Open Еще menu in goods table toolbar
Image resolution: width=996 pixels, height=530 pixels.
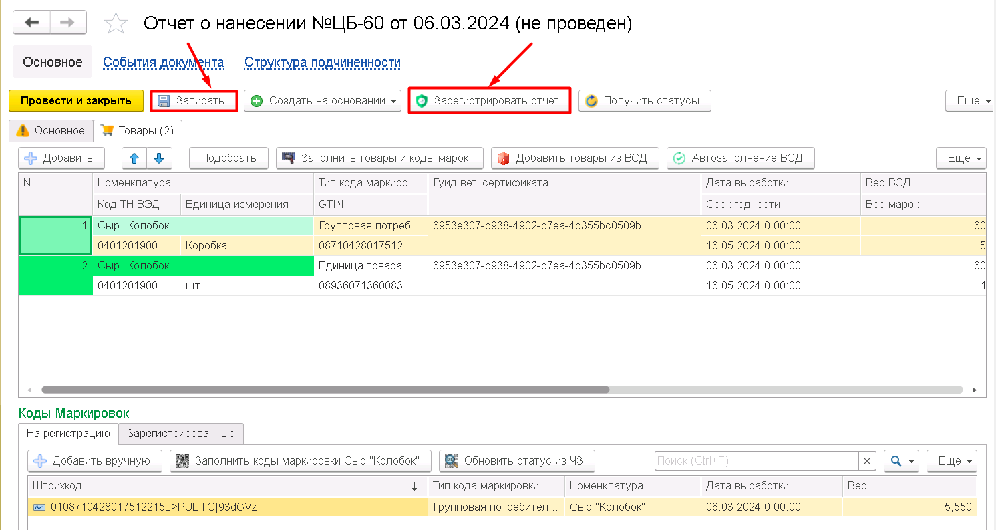[961, 158]
